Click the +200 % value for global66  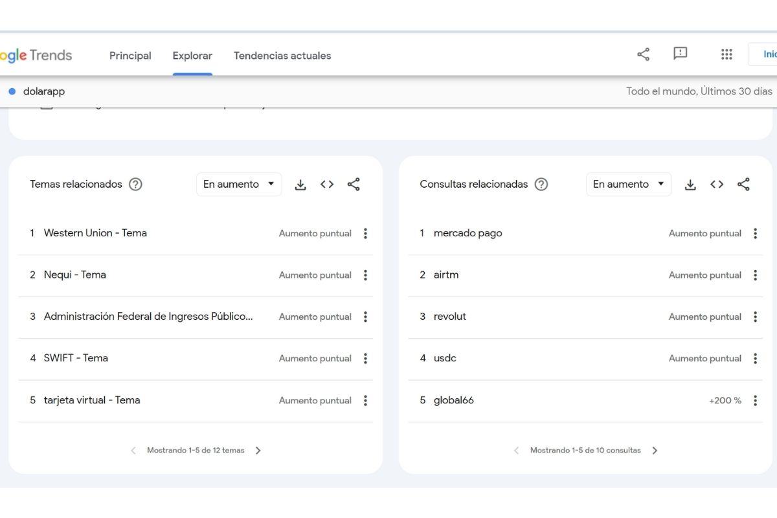click(x=725, y=401)
